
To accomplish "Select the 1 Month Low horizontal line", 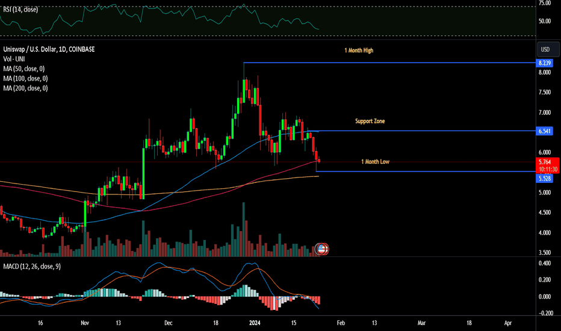I will [426, 172].
